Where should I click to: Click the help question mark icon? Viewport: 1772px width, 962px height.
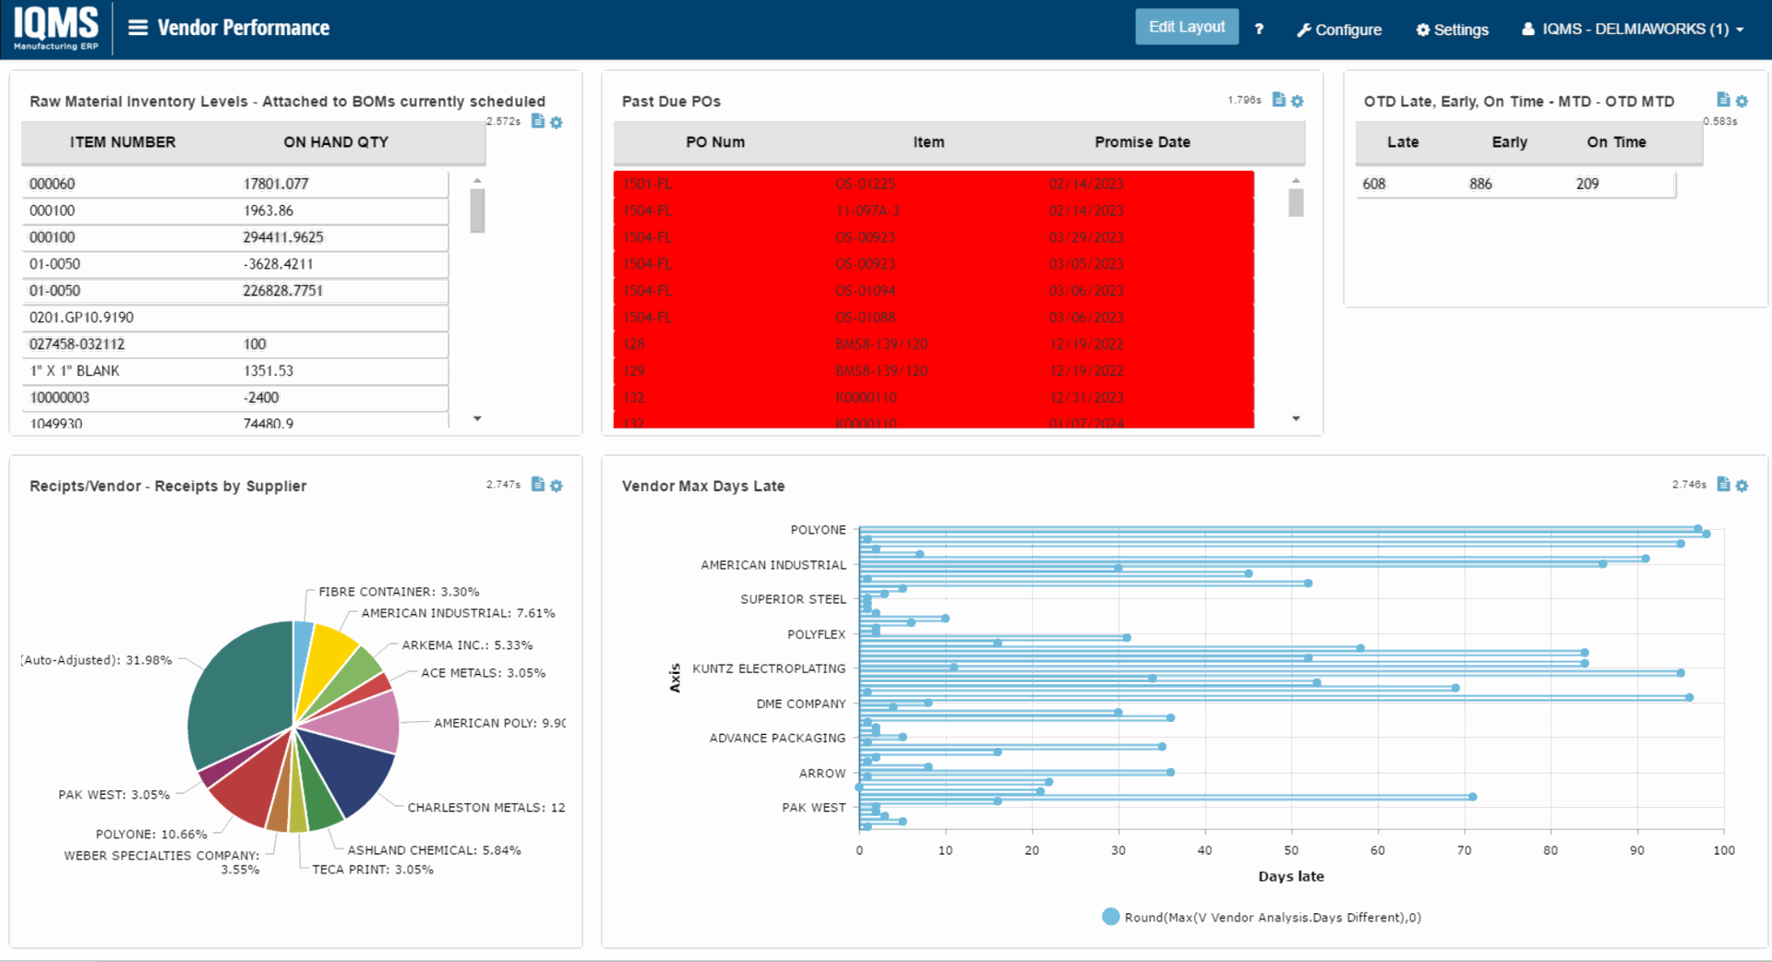(1259, 30)
